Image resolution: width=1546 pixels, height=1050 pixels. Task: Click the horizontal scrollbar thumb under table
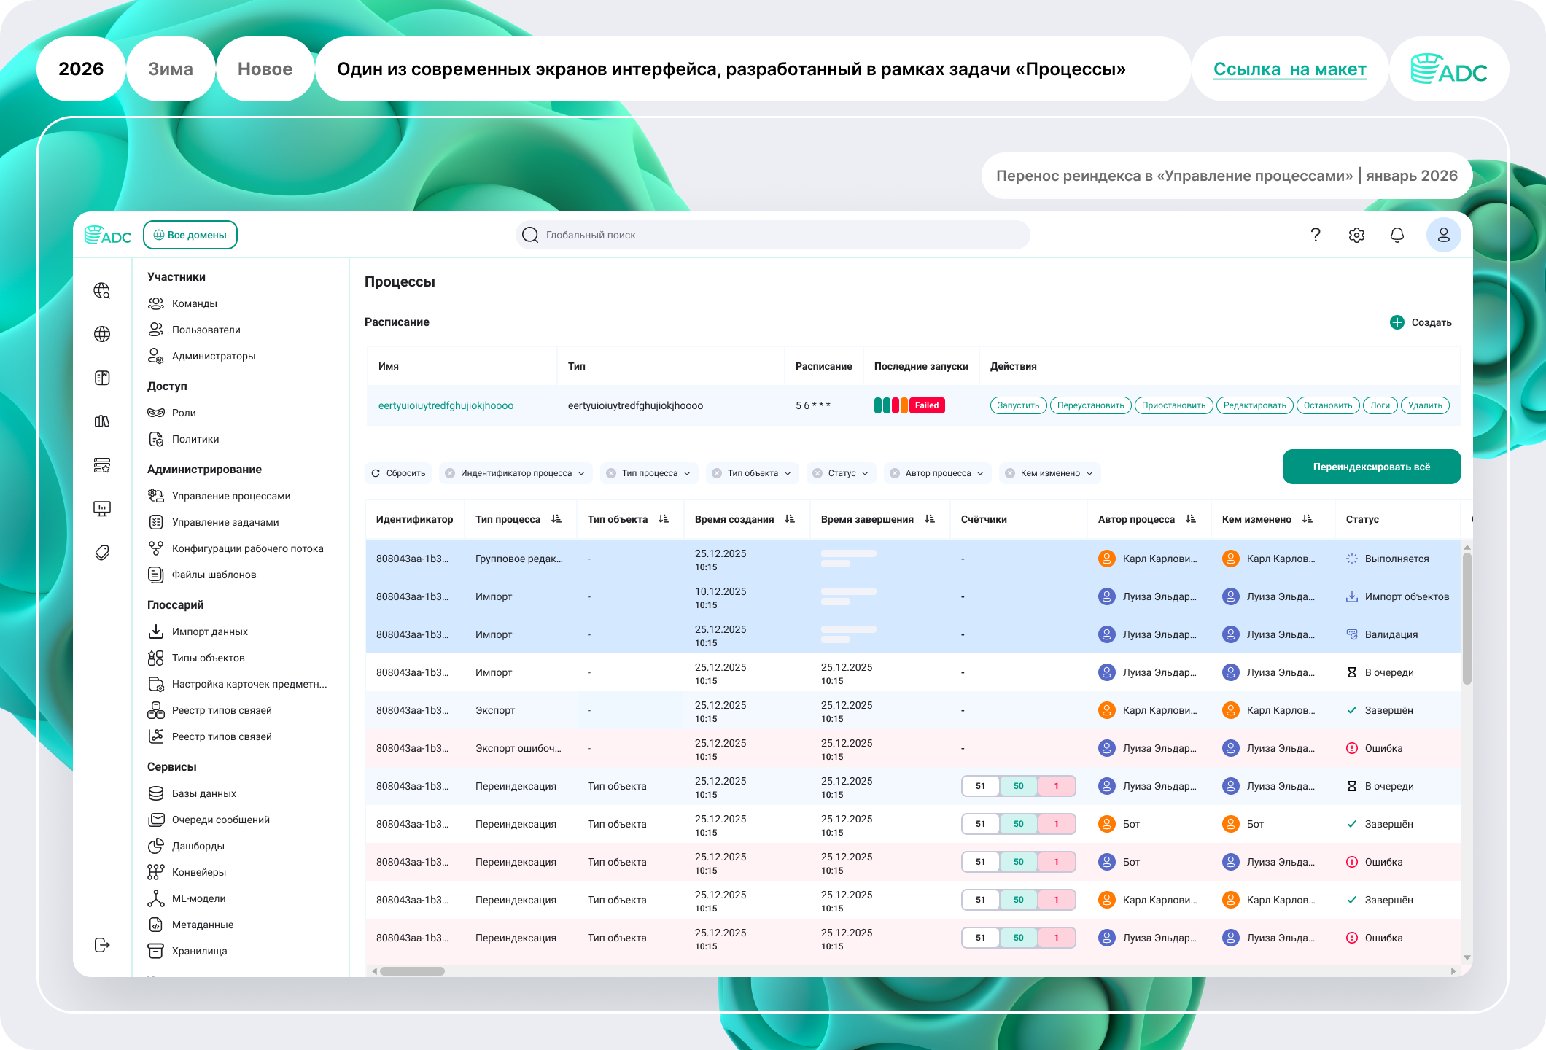(x=412, y=971)
